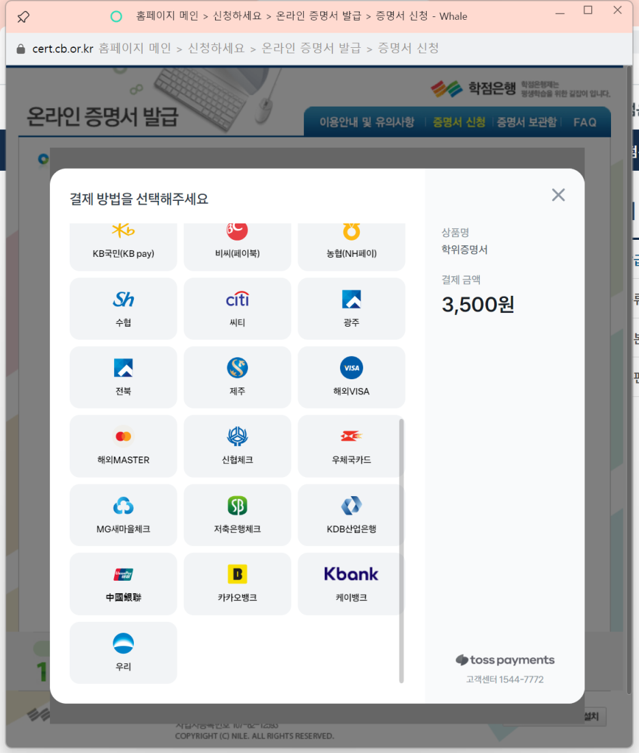This screenshot has height=753, width=639.
Task: Select KB국민(KB pay) card option
Action: 124,247
